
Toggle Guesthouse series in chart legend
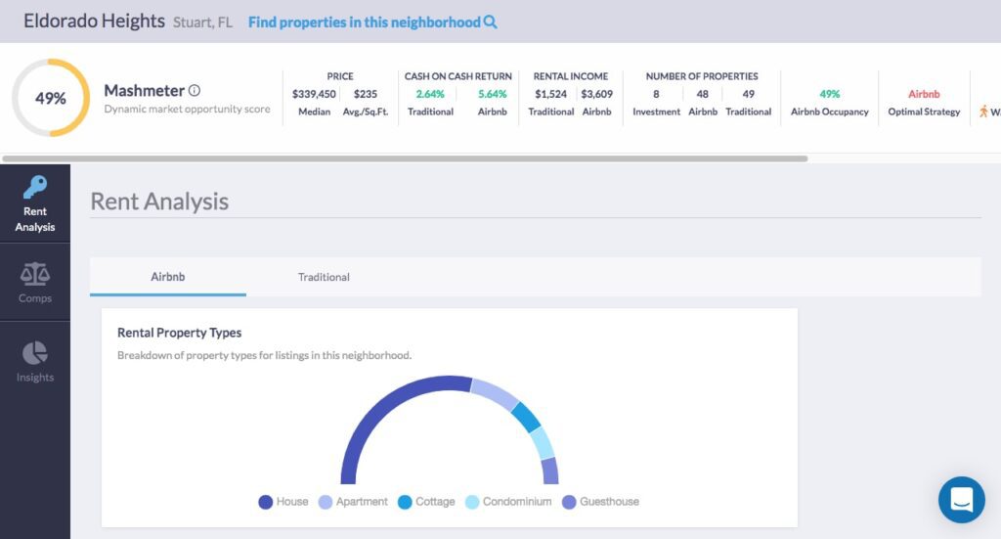[x=600, y=502]
